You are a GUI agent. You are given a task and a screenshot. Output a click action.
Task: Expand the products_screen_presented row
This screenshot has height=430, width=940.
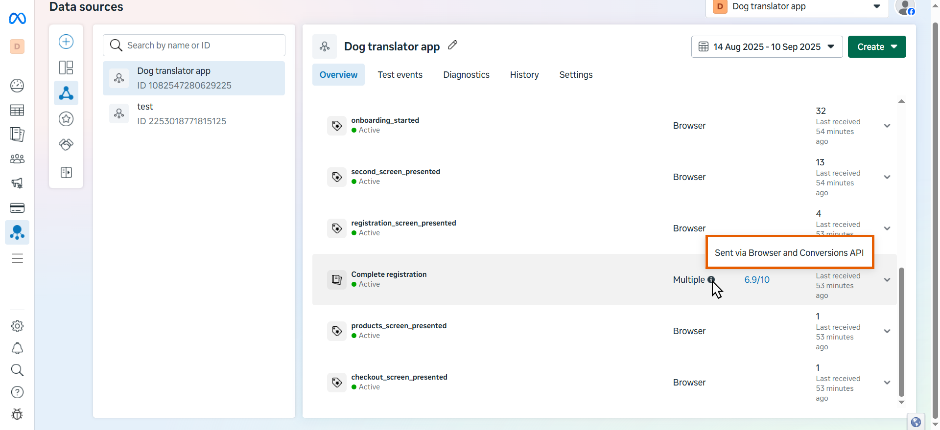[x=887, y=331]
